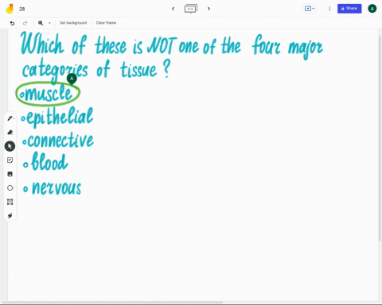Image resolution: width=382 pixels, height=305 pixels.
Task: Redo the last undone action
Action: (x=25, y=23)
